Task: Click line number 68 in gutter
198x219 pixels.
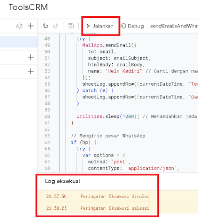Action: pyautogui.click(x=47, y=168)
